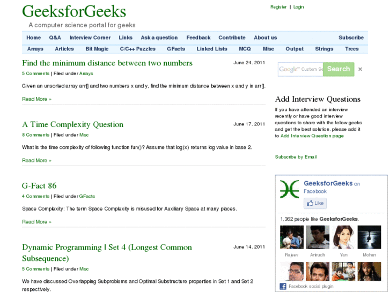Image resolution: width=390 pixels, height=292 pixels.
Task: Select Ask a question in the nav
Action: [x=159, y=38]
